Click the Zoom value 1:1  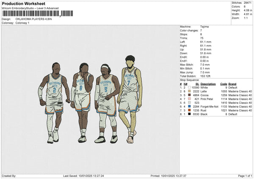(x=246, y=18)
